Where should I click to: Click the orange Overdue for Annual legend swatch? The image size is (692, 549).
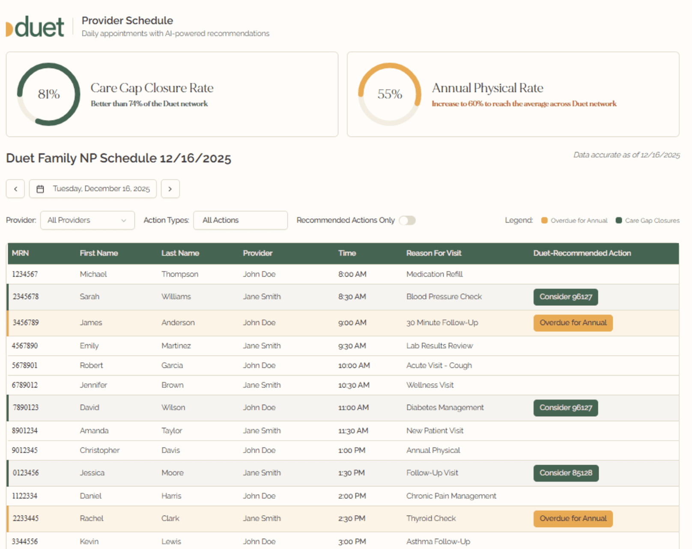tap(544, 221)
